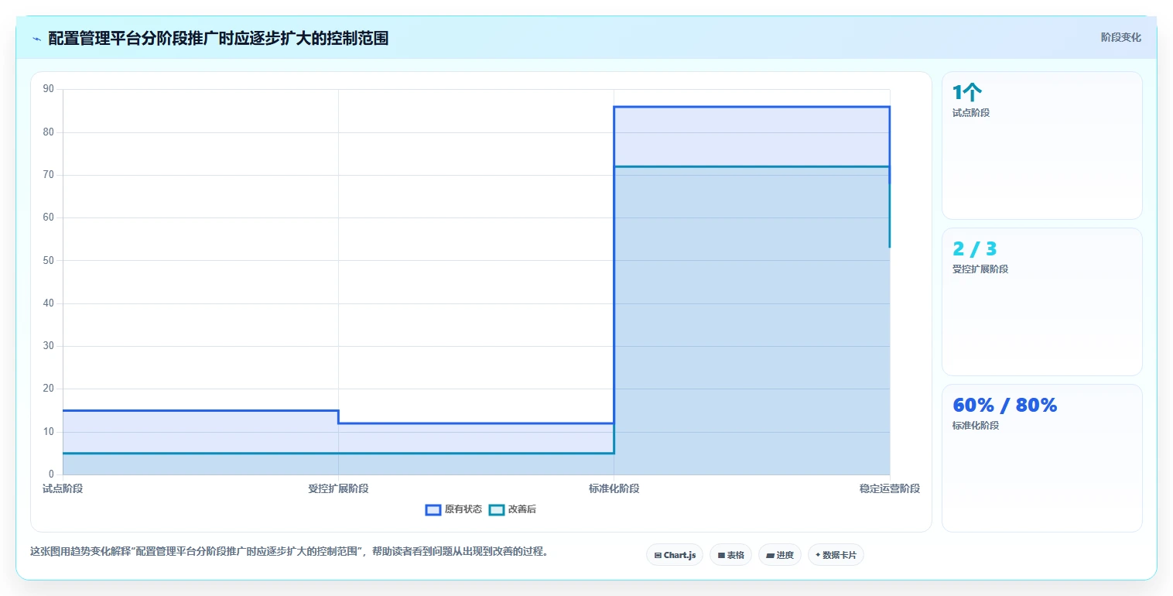This screenshot has width=1173, height=596.
Task: Select the 2 / 3 受控扩展阶段 card
Action: [x=1041, y=302]
